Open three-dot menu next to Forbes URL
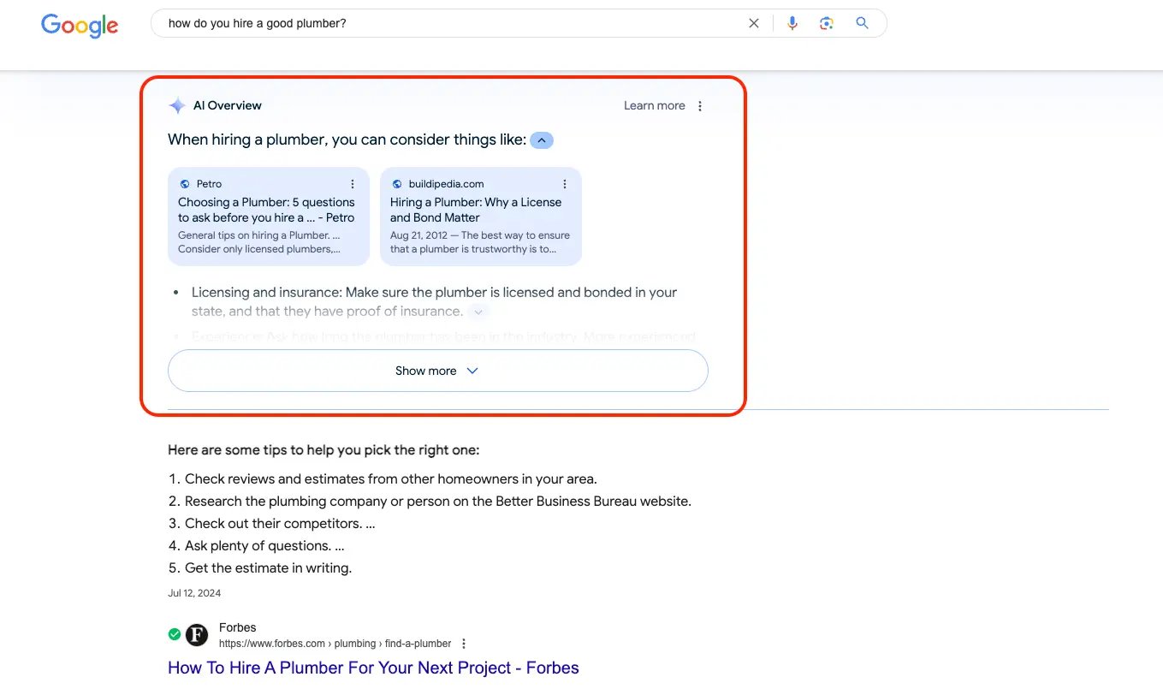This screenshot has width=1163, height=689. point(464,644)
